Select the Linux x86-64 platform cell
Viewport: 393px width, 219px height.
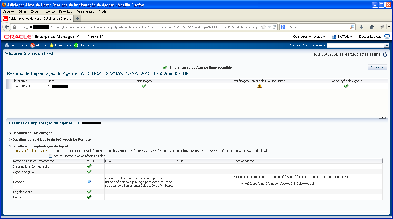tap(29, 86)
